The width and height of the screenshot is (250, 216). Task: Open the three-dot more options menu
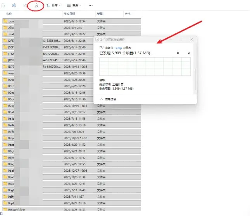coord(91,5)
